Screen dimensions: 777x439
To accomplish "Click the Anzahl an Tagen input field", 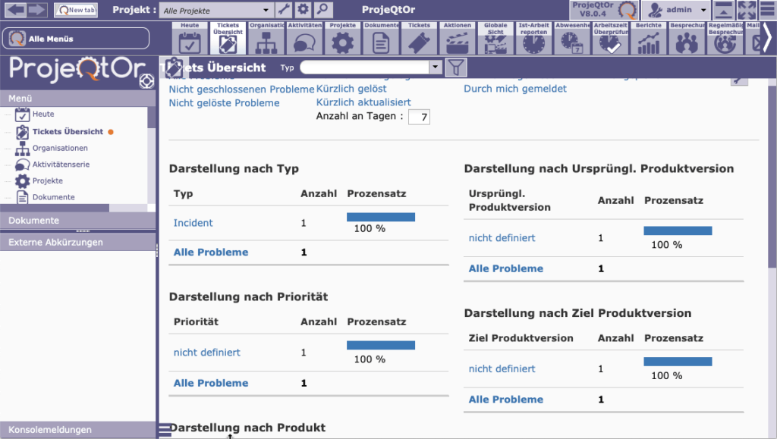I will pyautogui.click(x=419, y=117).
